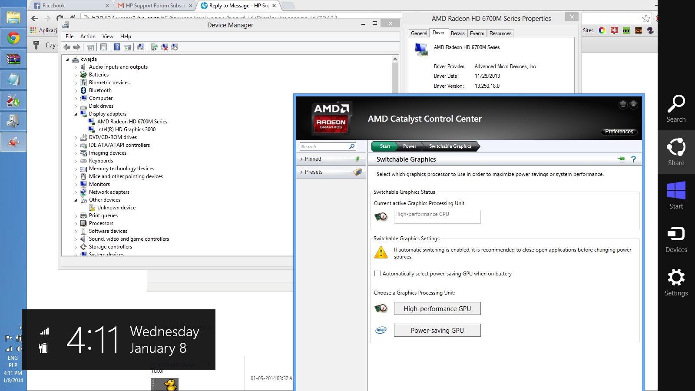Click Chrome reload page icon
This screenshot has height=391, width=695.
(60, 18)
